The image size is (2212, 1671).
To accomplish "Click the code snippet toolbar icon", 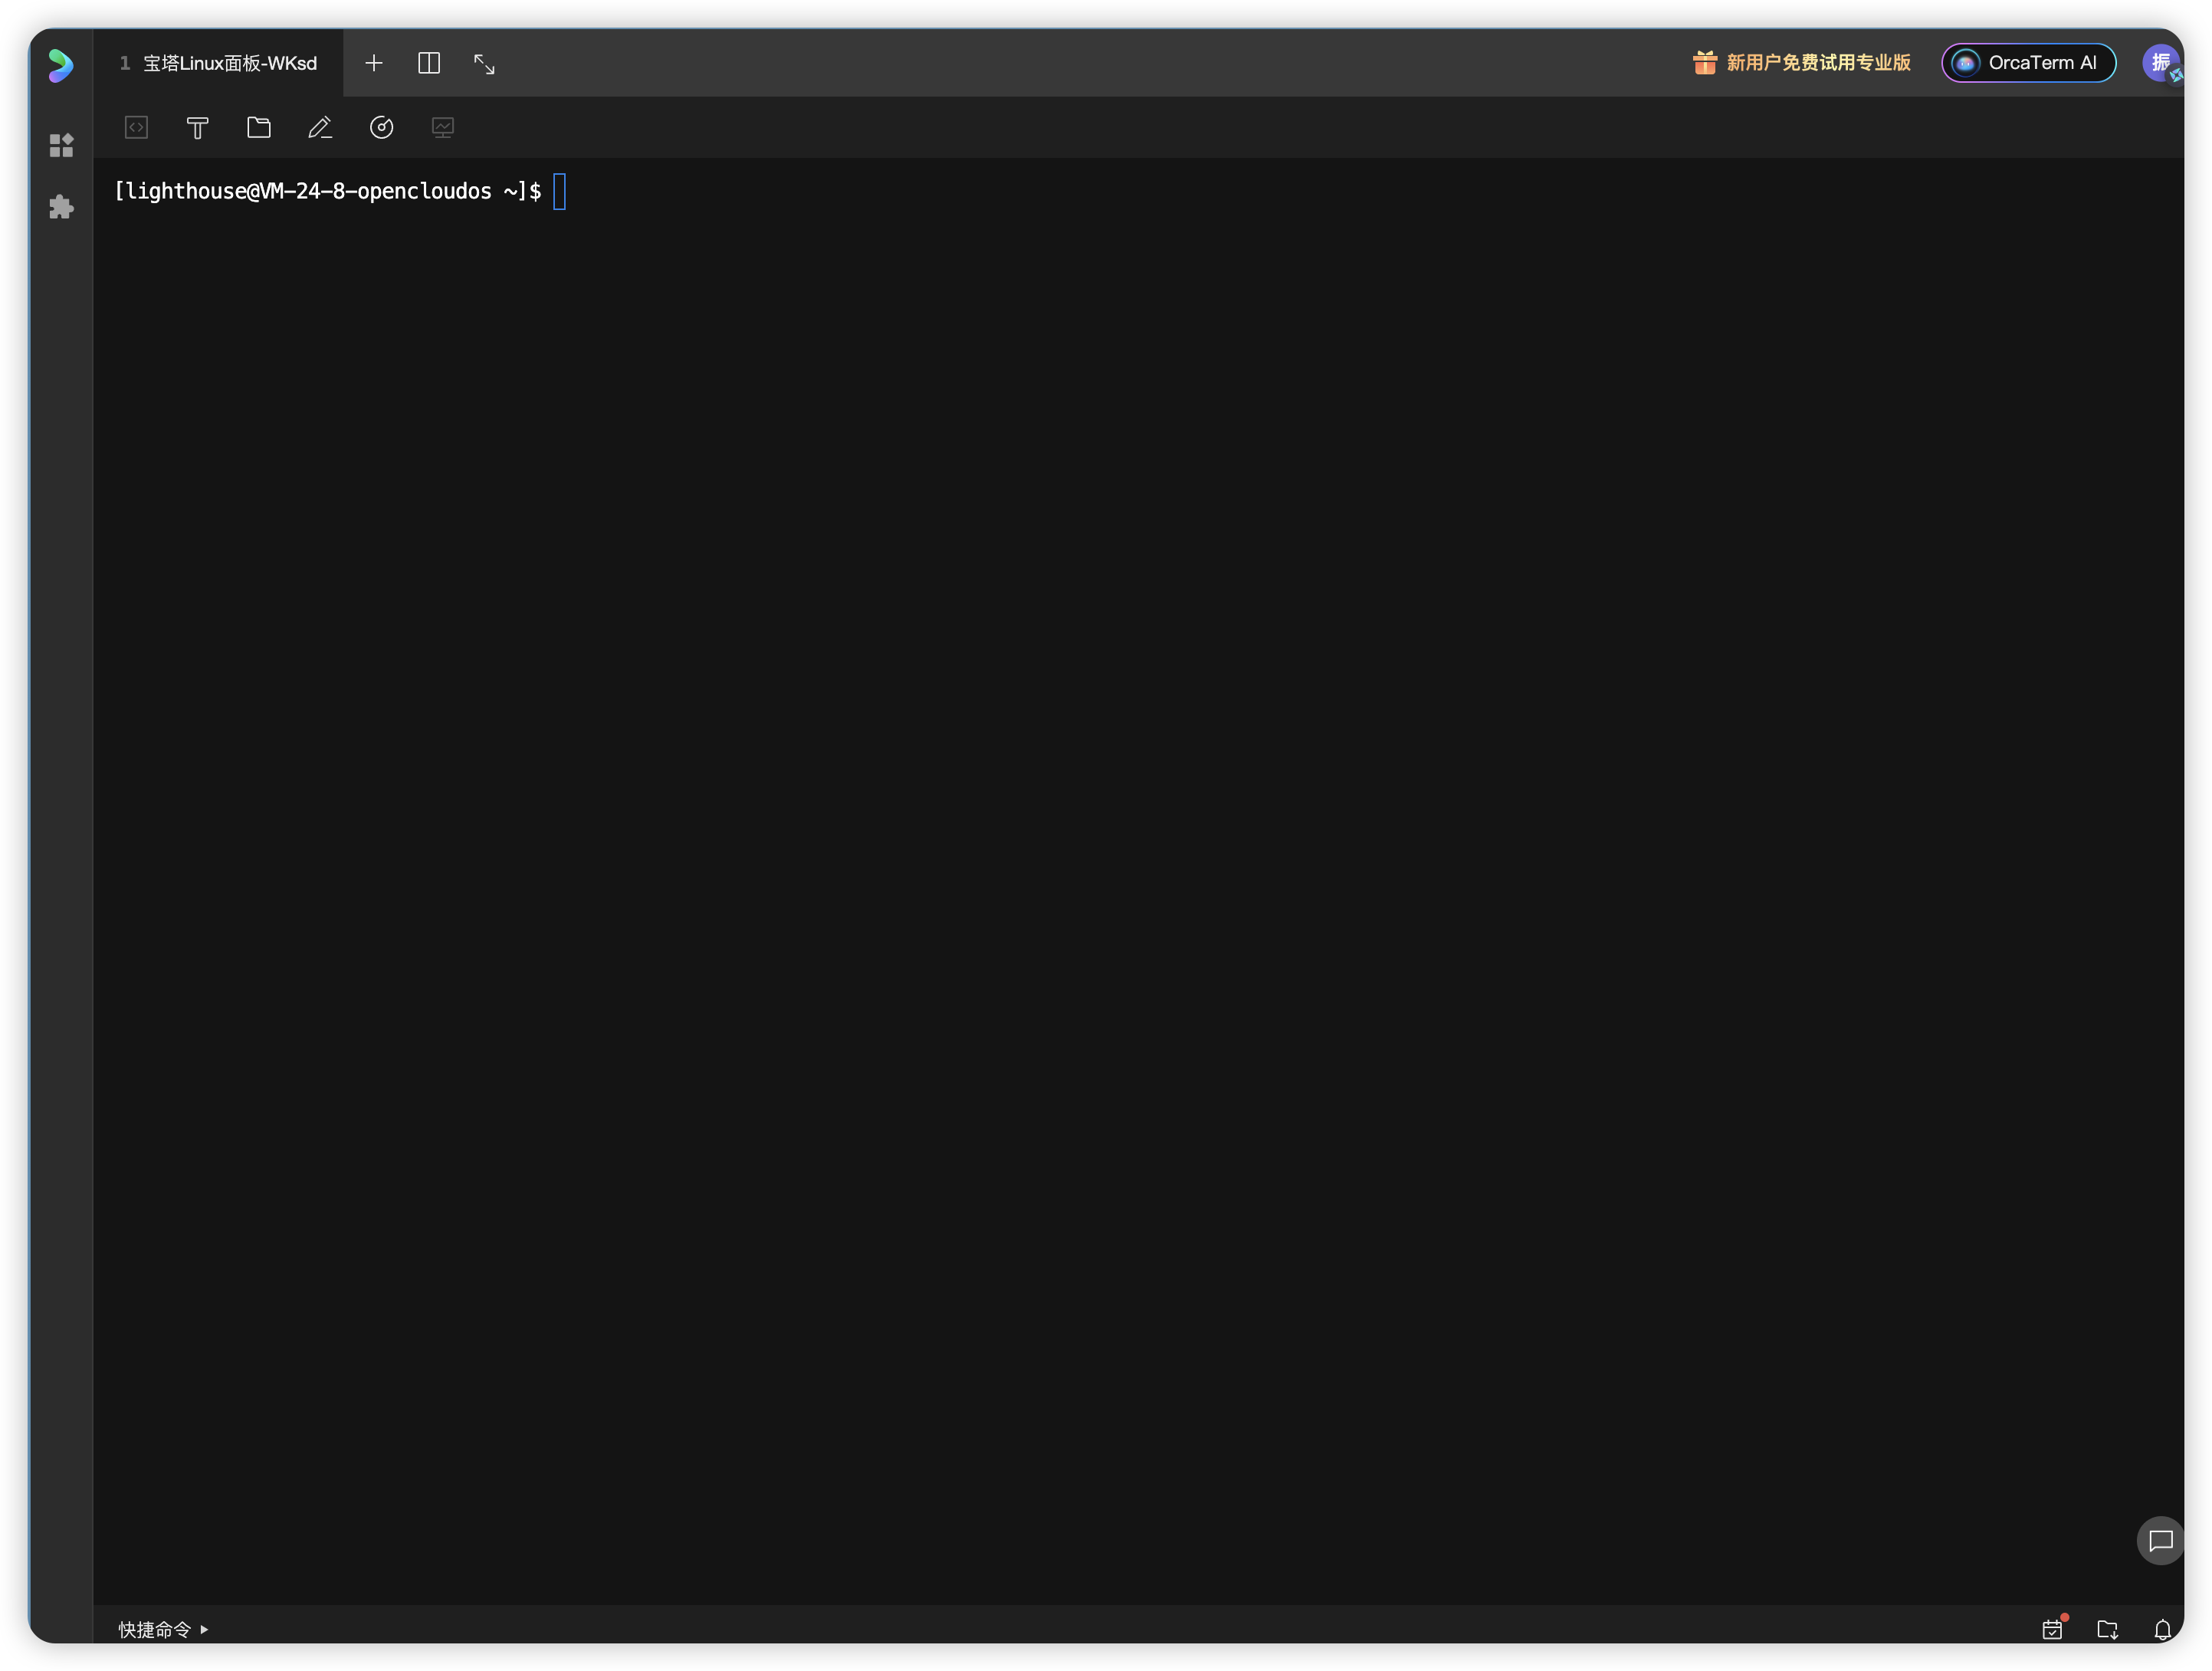I will pos(136,127).
